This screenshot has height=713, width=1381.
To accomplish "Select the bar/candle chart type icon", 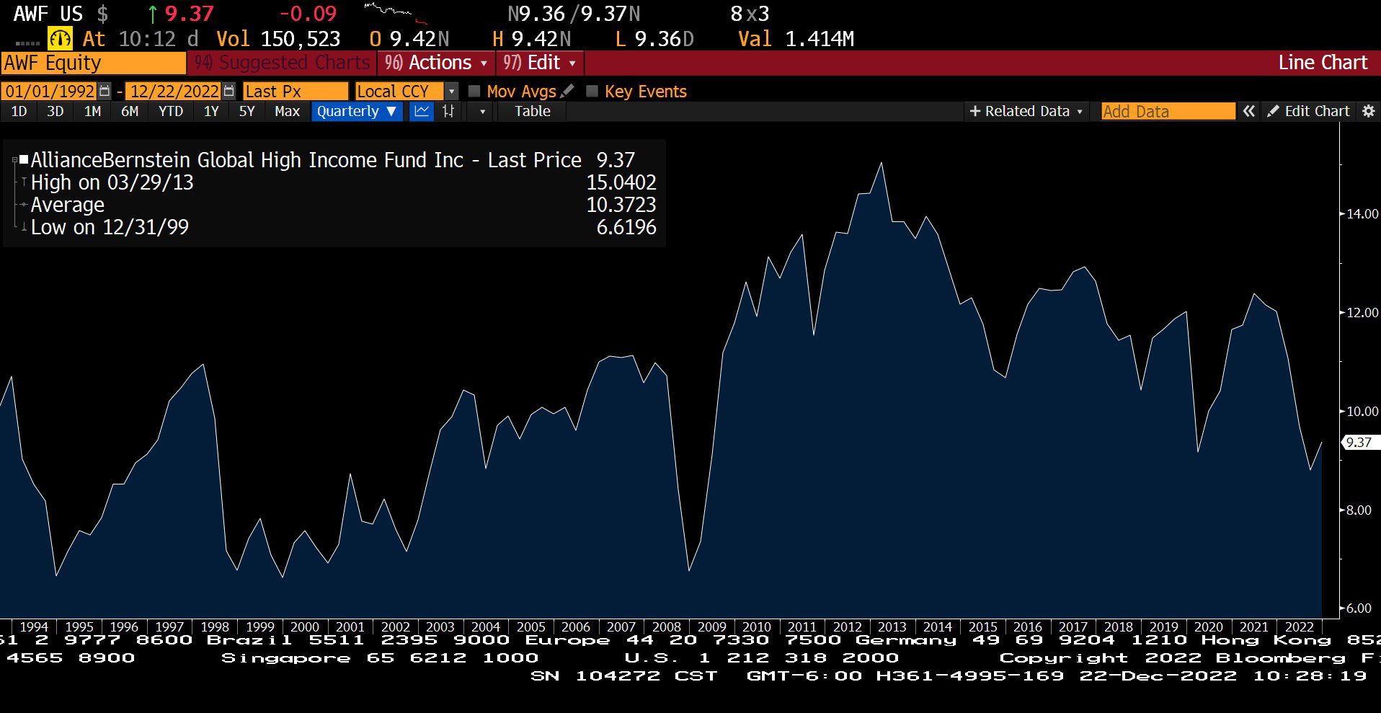I will click(x=448, y=111).
